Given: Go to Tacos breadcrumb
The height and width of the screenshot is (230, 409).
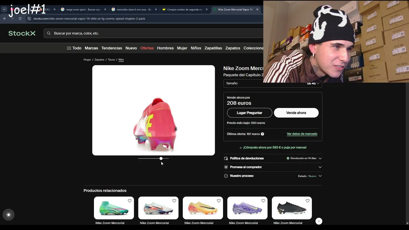Looking at the screenshot, I should 111,60.
